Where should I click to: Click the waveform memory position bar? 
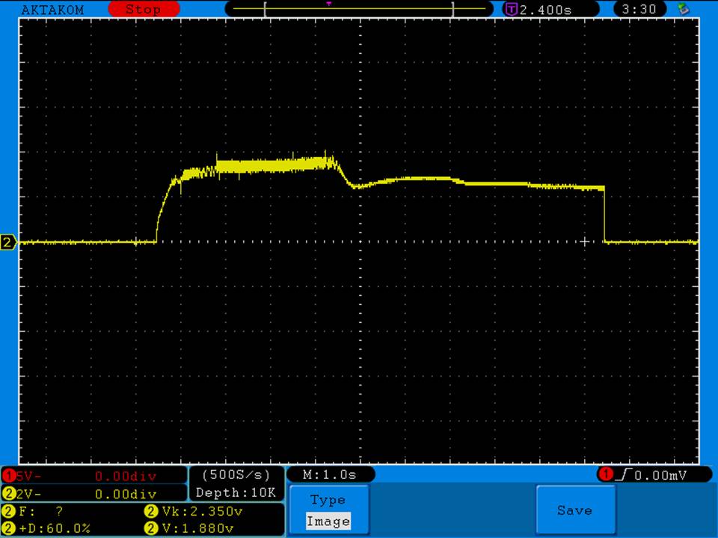359,10
